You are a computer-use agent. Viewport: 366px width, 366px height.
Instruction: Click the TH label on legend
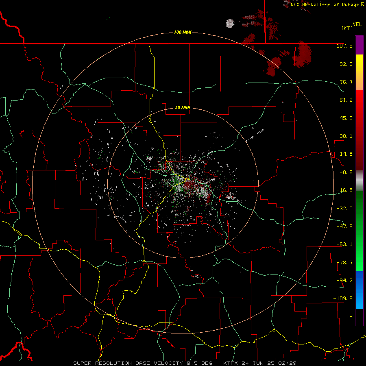349,316
